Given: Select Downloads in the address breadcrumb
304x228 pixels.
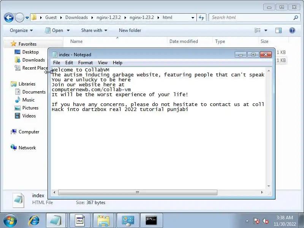Looking at the screenshot, I should click(x=76, y=17).
